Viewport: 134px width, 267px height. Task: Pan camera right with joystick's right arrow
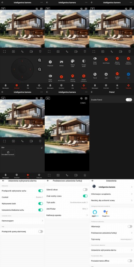(x=30, y=69)
